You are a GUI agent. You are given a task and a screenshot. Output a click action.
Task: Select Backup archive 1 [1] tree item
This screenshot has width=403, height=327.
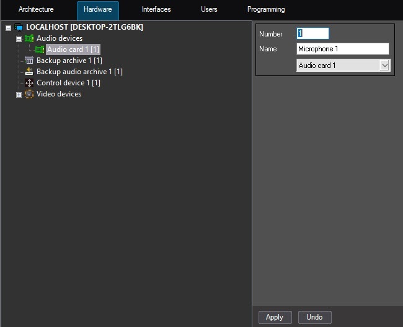pyautogui.click(x=69, y=61)
